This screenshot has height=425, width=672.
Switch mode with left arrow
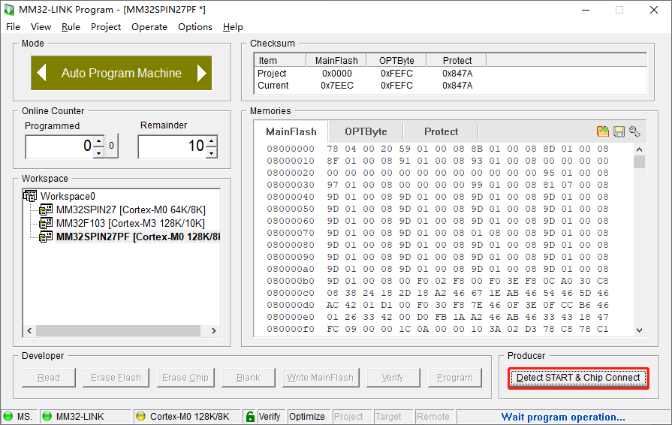click(x=41, y=73)
